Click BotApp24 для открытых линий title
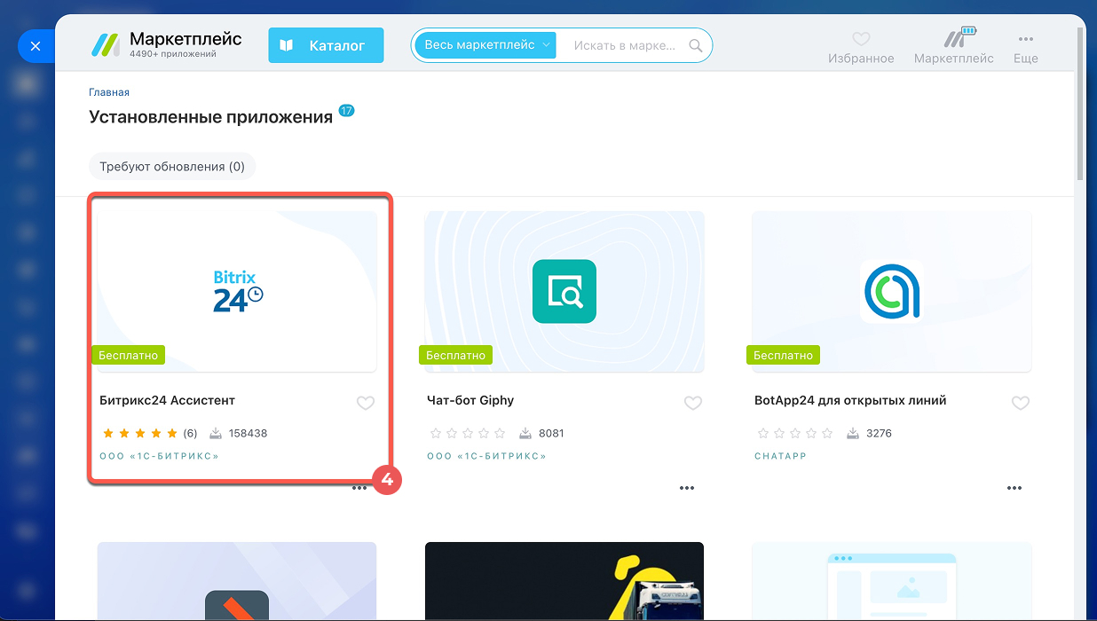The height and width of the screenshot is (621, 1097). point(850,400)
